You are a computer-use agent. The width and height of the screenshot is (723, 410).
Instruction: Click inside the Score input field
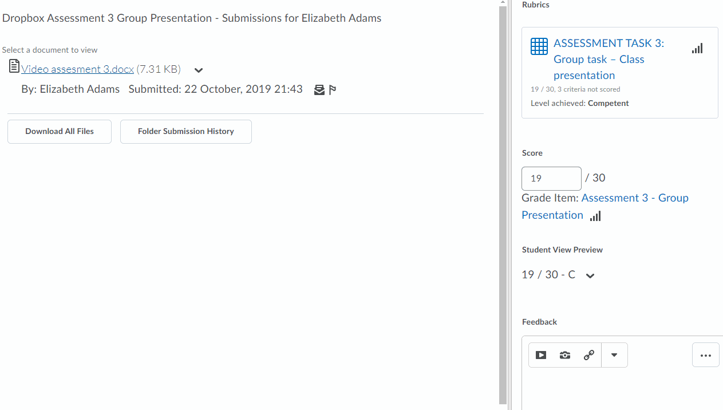coord(551,178)
